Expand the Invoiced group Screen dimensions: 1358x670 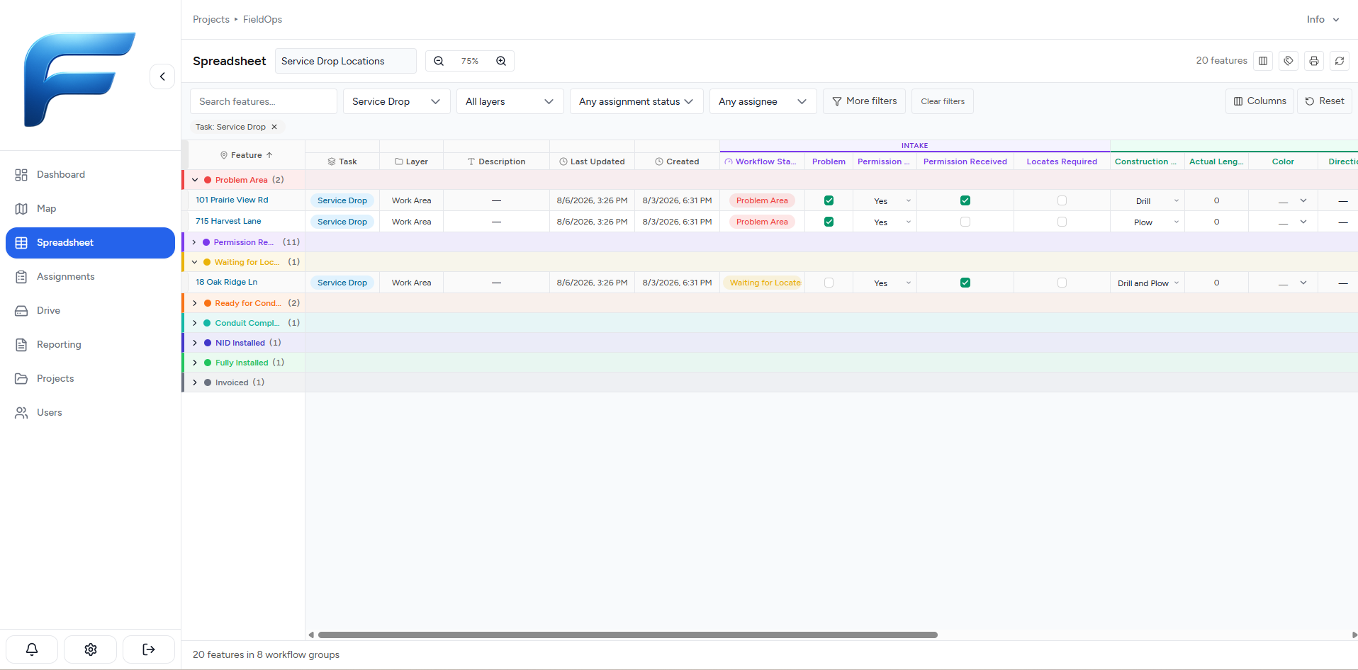click(x=195, y=382)
